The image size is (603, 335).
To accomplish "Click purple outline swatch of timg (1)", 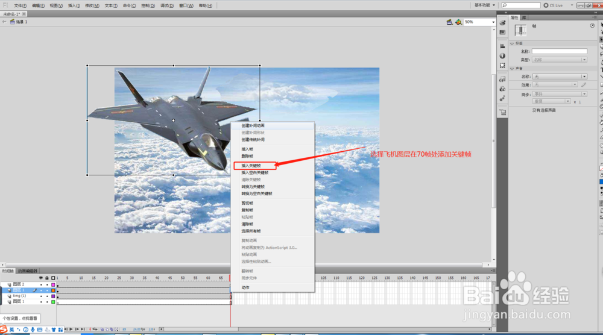I will pyautogui.click(x=53, y=296).
